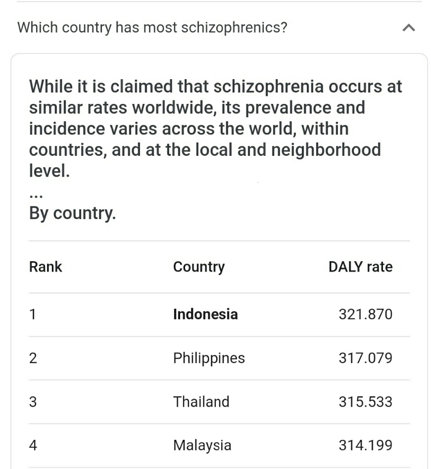Viewport: 431px width, 469px height.
Task: Click the 315.533 DALY value
Action: [x=366, y=401]
